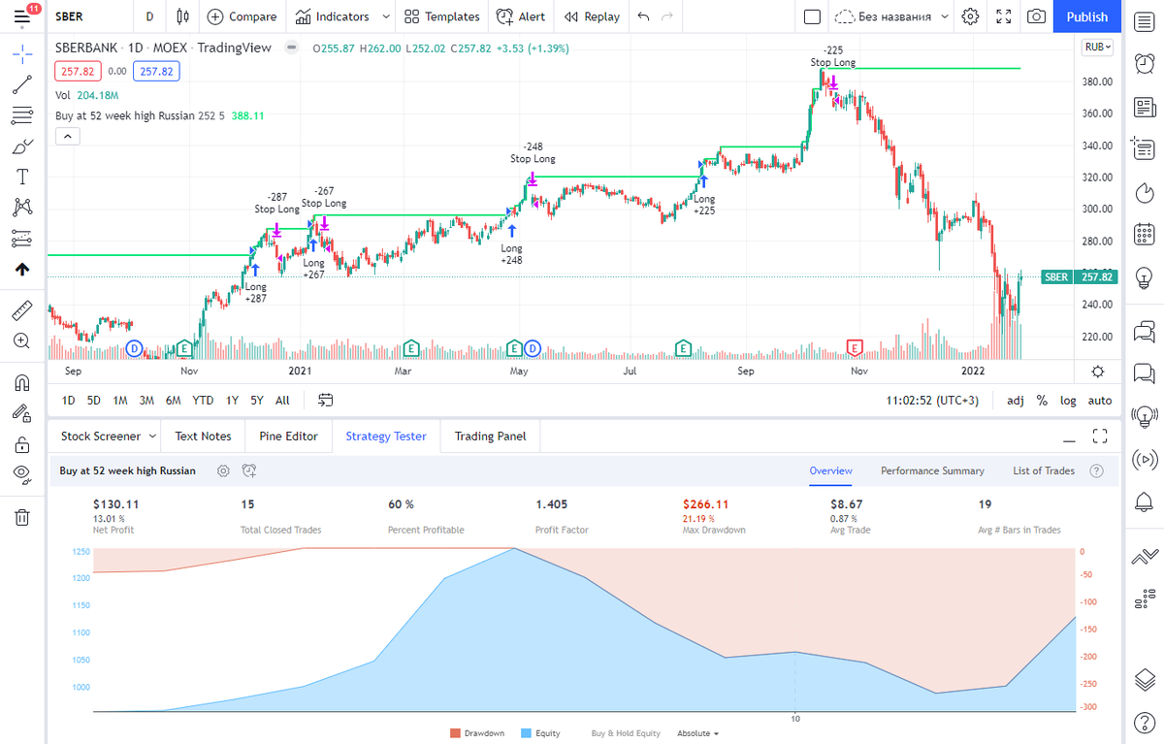This screenshot has height=744, width=1164.
Task: Open the Fibonacci retracement tools
Action: 21,115
